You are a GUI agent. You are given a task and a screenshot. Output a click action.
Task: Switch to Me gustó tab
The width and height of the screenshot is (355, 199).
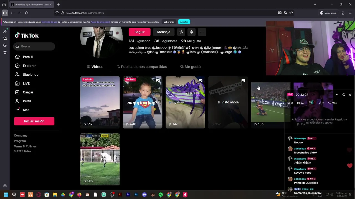click(190, 67)
